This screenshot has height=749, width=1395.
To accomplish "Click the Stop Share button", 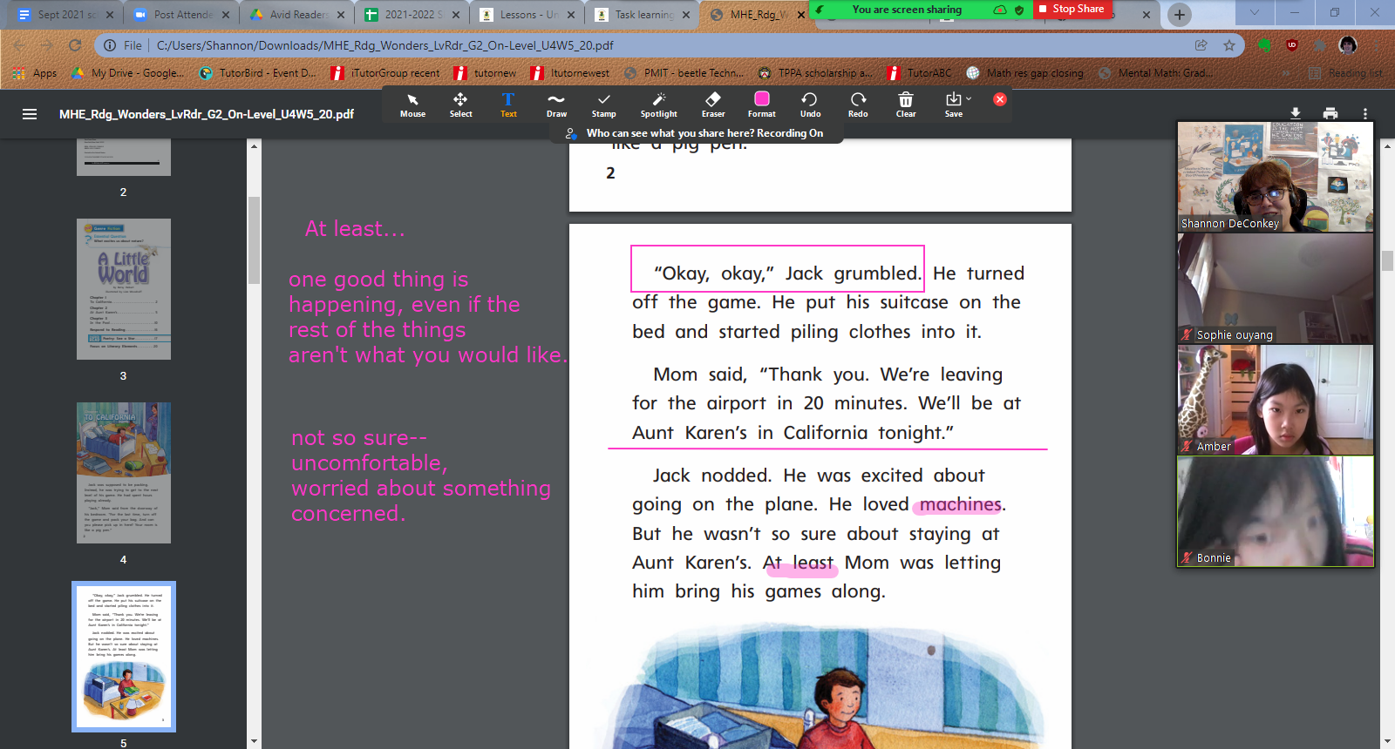I will click(x=1072, y=9).
